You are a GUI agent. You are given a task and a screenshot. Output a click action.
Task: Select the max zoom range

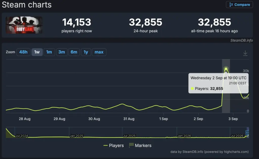point(99,52)
